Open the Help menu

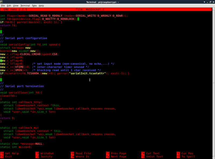[41, 5]
